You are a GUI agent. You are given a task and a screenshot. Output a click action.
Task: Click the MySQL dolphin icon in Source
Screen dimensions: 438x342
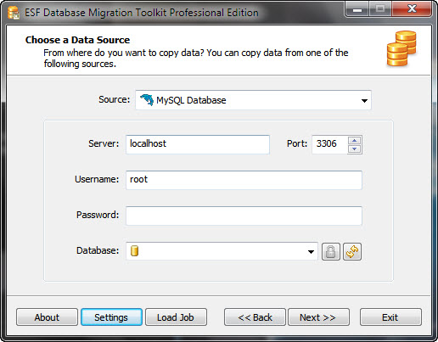click(x=147, y=100)
